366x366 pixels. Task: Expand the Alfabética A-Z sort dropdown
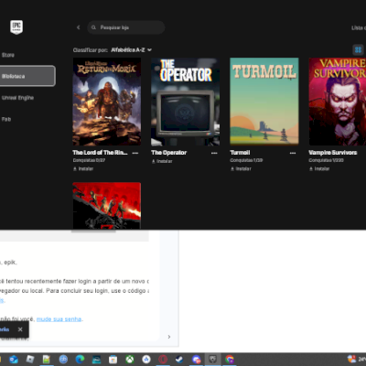click(131, 49)
